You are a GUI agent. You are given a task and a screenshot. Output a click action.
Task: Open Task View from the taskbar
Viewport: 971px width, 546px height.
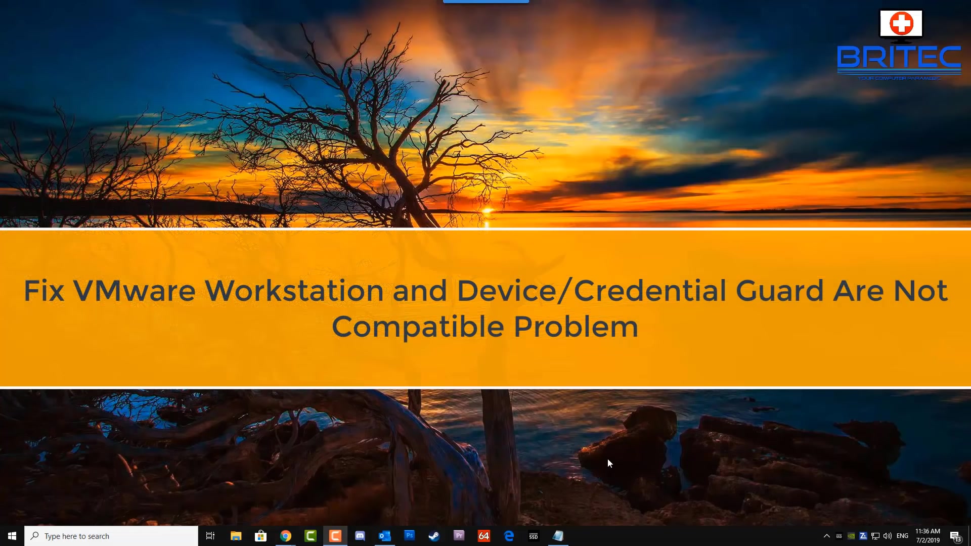tap(210, 536)
